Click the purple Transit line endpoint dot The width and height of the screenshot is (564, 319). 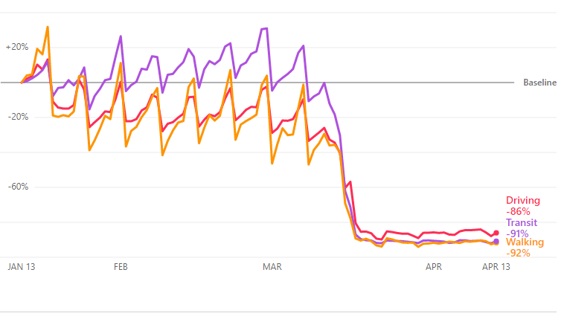coord(496,241)
